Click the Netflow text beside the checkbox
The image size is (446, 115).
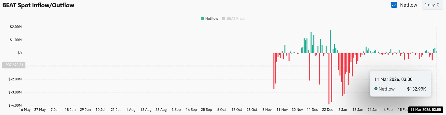(408, 5)
